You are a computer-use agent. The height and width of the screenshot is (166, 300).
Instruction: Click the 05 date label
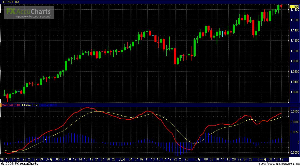(x=58, y=159)
